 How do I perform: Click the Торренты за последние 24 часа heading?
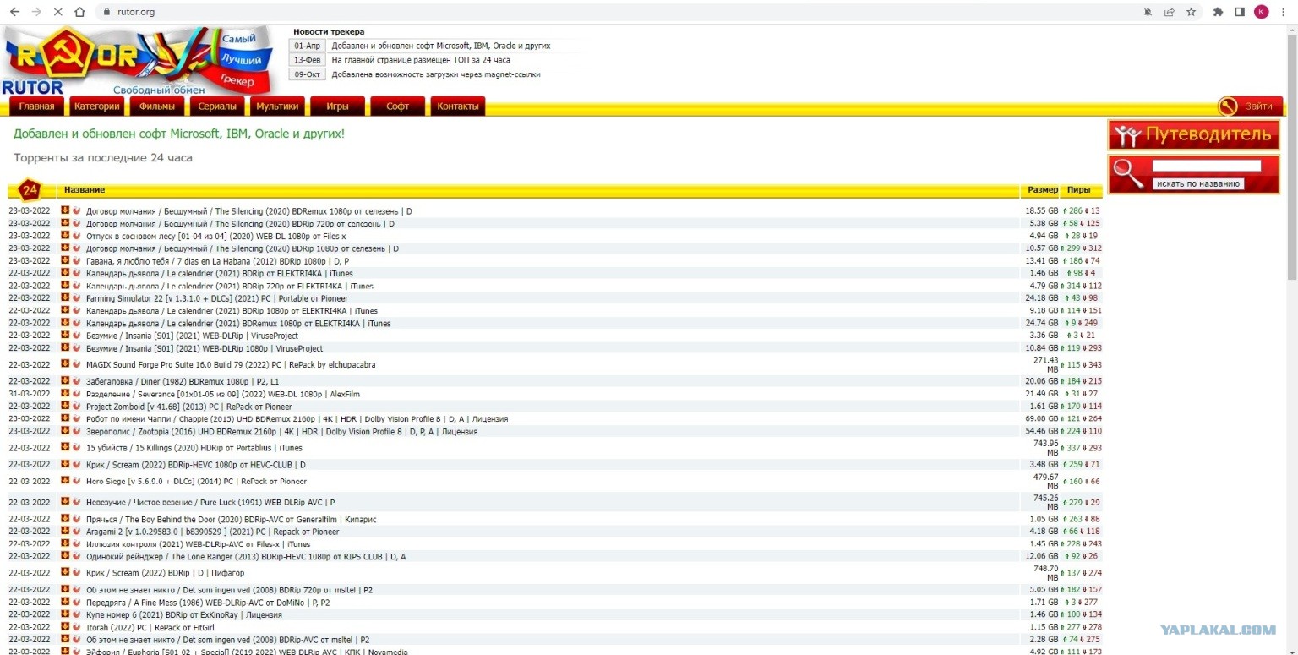(x=103, y=158)
